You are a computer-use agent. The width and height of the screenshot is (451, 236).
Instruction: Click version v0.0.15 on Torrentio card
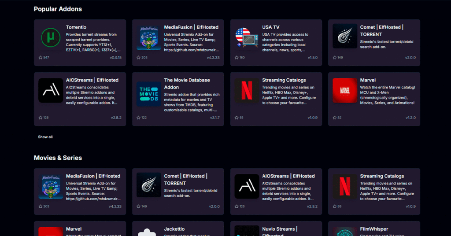pos(116,58)
